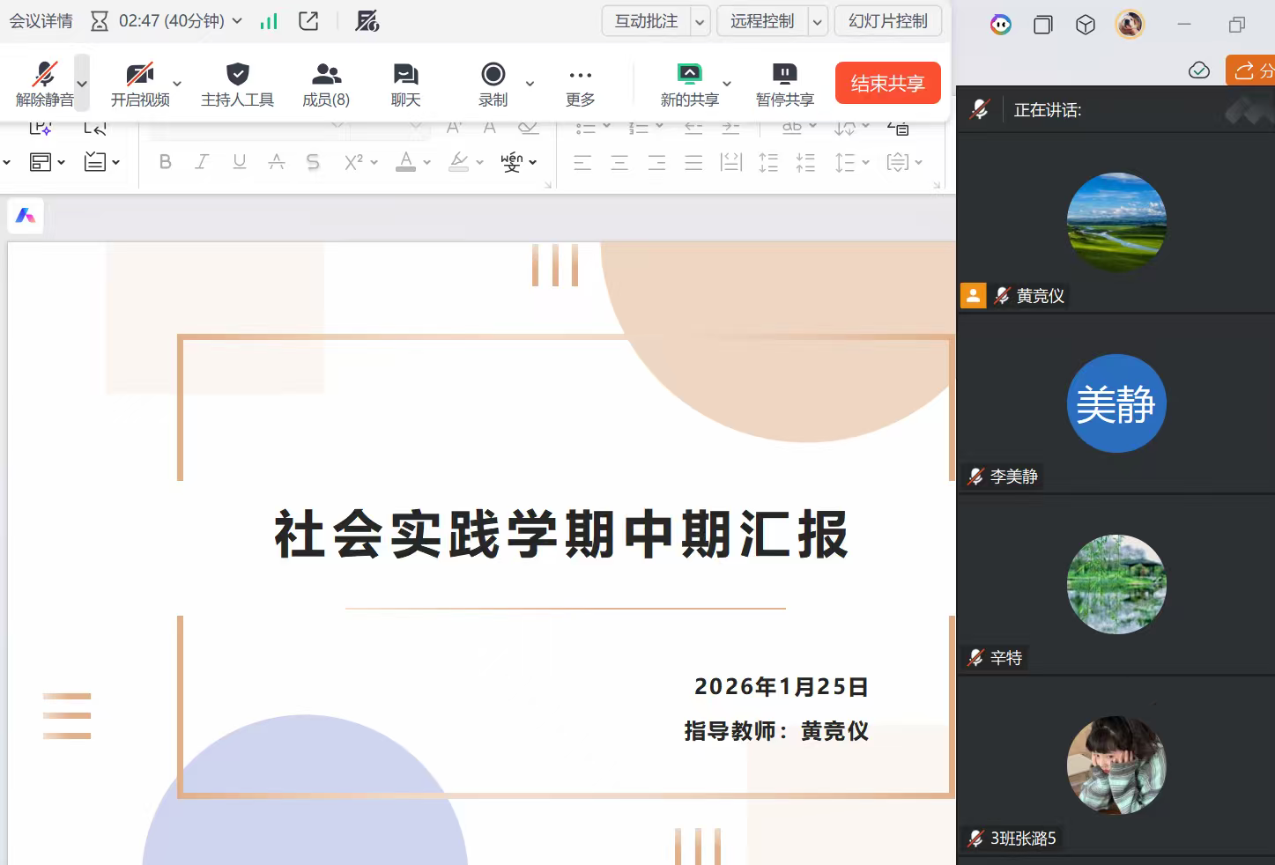This screenshot has height=865, width=1275.
Task: Click the green network signal bars icon
Action: click(x=269, y=21)
